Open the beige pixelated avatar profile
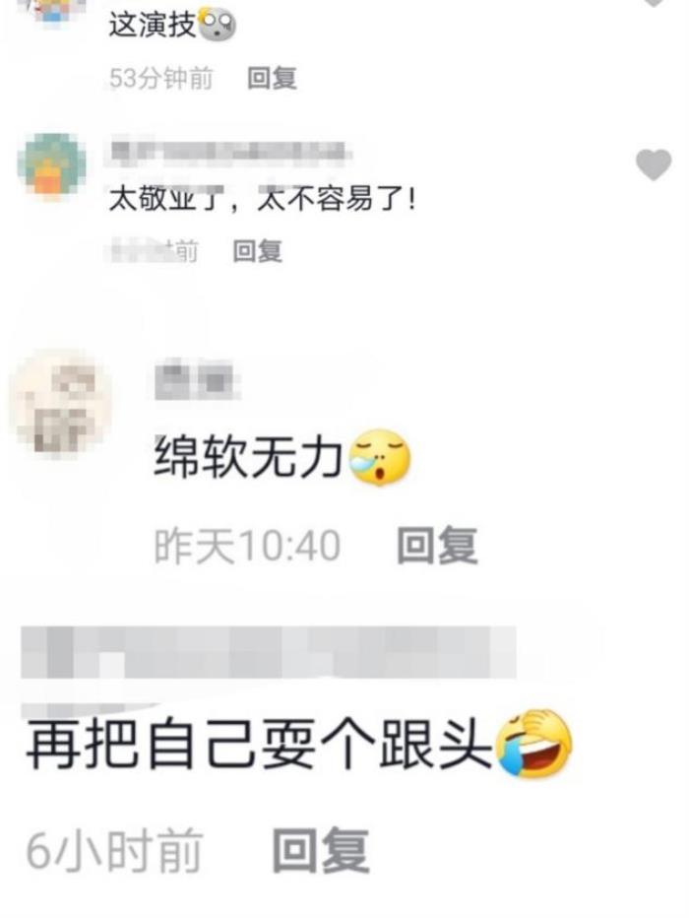This screenshot has height=918, width=689. [61, 404]
